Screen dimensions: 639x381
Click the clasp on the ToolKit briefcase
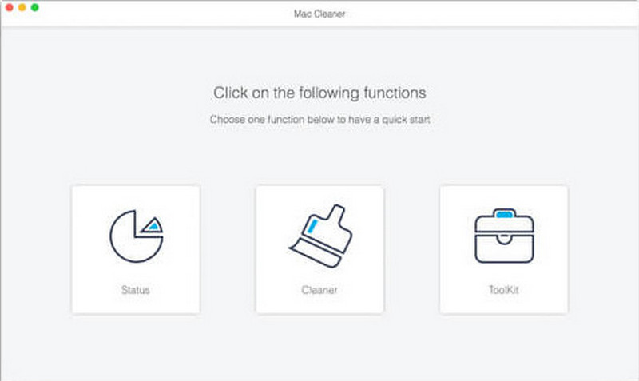pos(503,239)
